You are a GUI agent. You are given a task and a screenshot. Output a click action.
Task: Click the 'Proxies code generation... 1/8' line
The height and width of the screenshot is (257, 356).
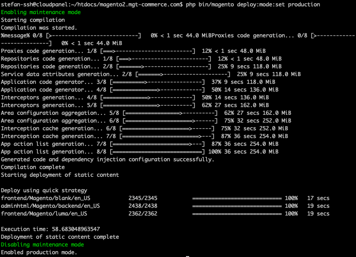133,51
